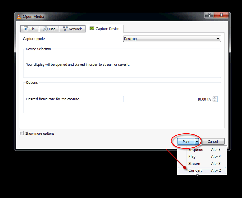Click the 'Capture mode' label
This screenshot has width=242, height=198.
point(34,39)
